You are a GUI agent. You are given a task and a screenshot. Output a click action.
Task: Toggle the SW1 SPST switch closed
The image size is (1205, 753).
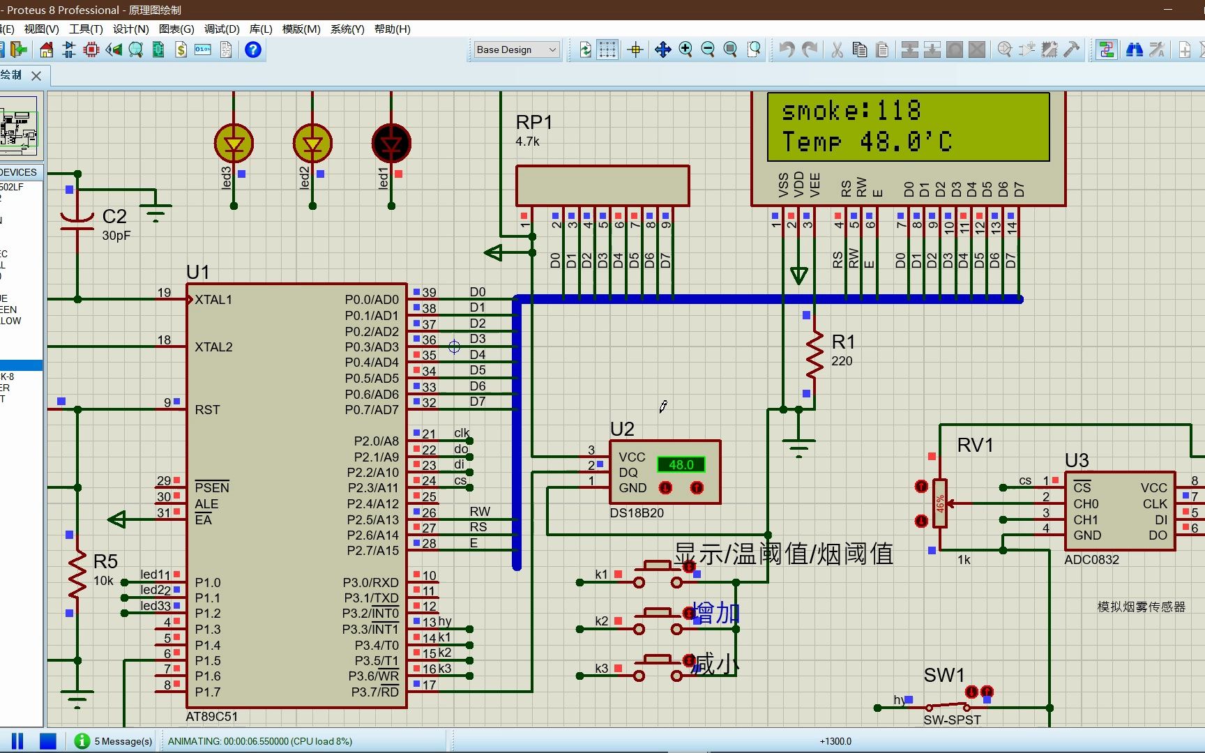point(971,692)
